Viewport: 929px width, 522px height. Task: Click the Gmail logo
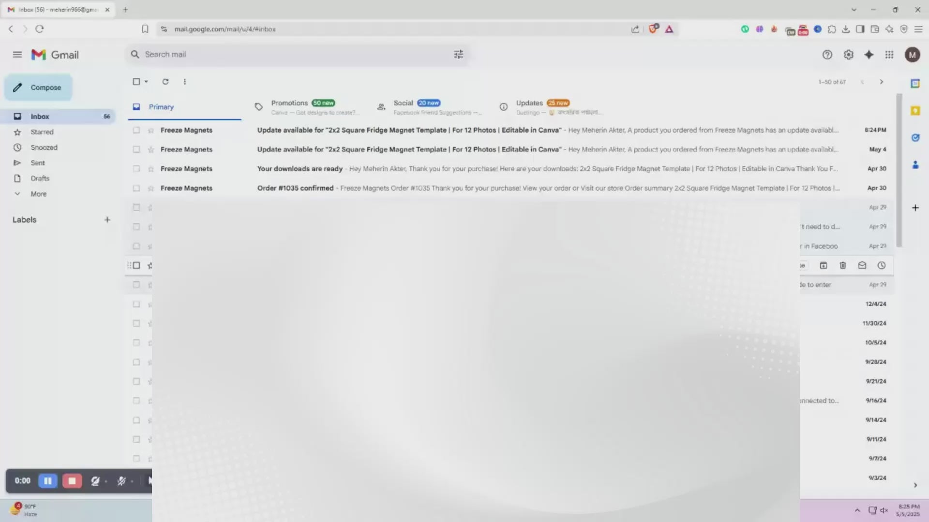pos(55,55)
